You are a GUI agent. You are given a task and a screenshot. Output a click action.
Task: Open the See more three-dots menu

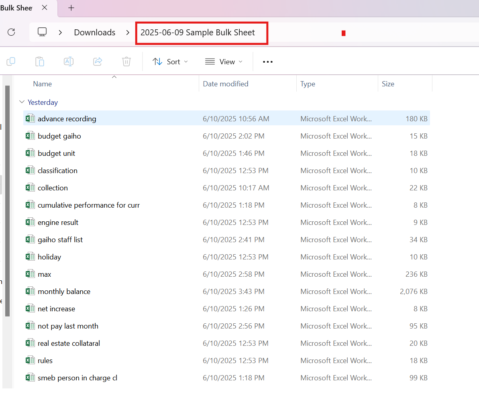pos(267,62)
